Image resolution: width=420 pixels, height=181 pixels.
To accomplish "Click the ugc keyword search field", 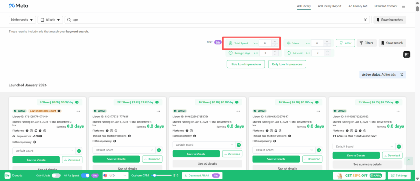I will click(x=217, y=20).
